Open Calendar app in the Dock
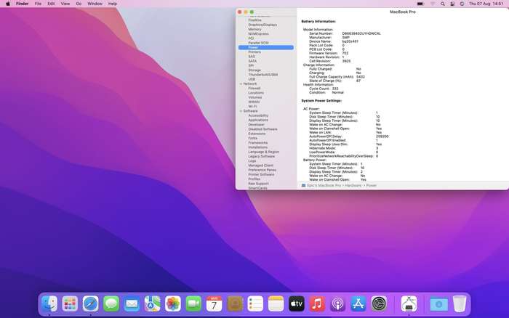The image size is (509, 318). click(214, 304)
